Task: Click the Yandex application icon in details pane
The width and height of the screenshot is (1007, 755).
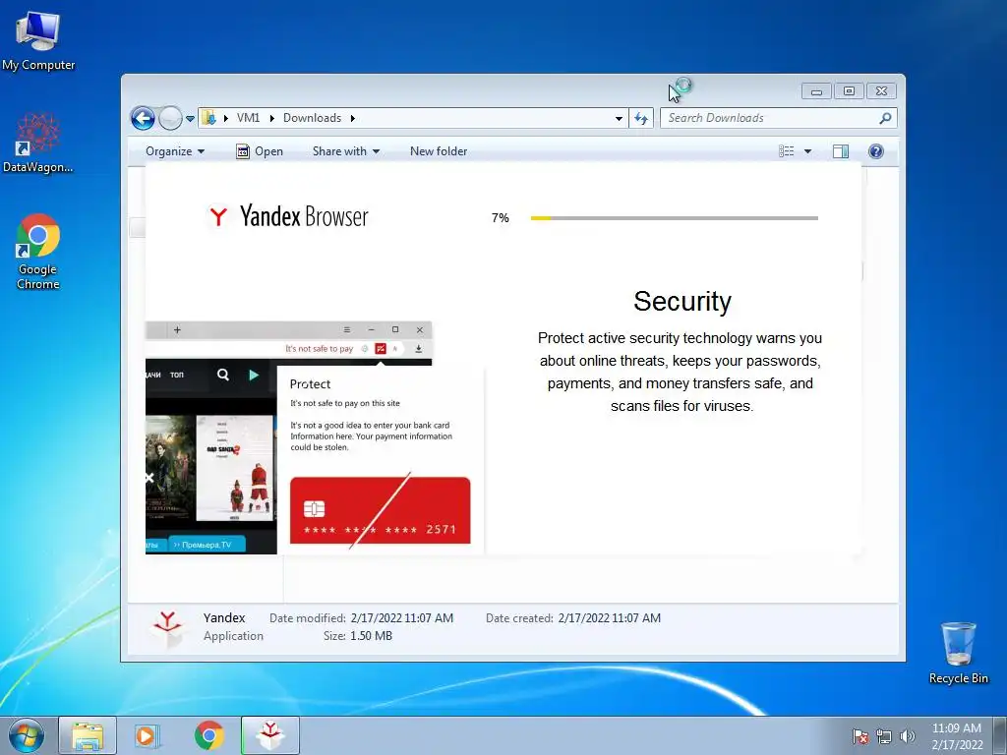Action: (x=167, y=628)
